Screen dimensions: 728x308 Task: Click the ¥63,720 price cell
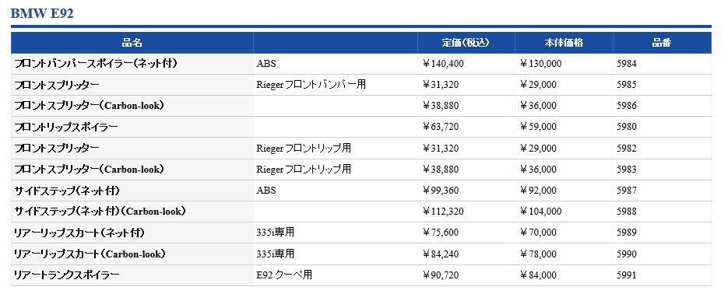(440, 127)
